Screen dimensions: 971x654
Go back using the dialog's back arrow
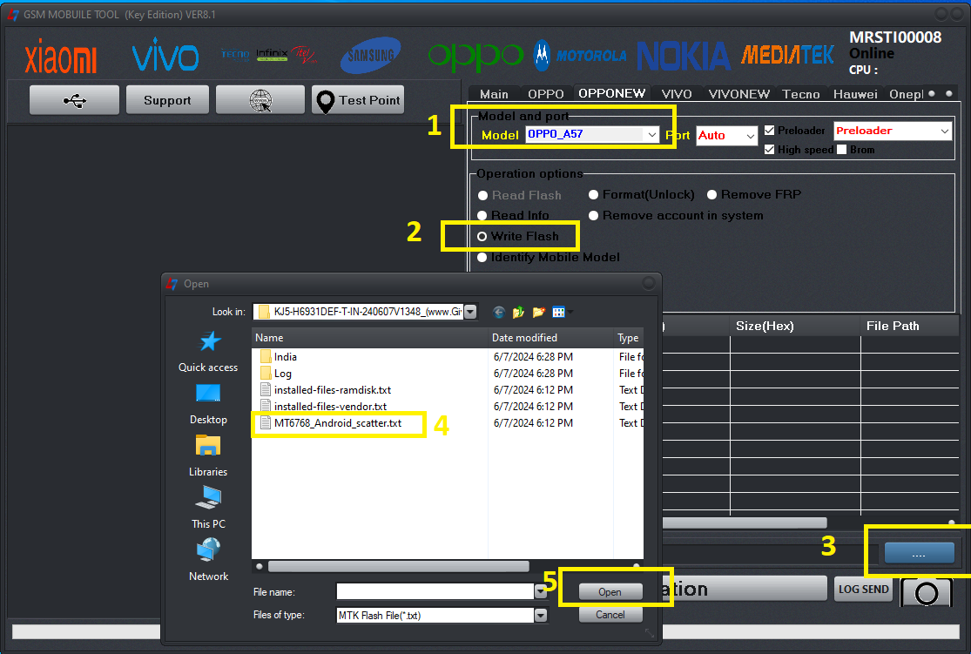click(499, 312)
